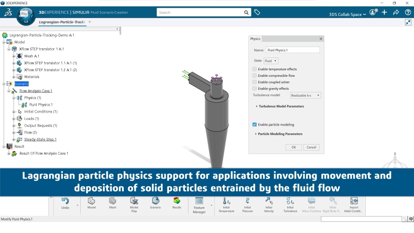Select Lagrangian-Particle-Tracking-Demo A.1 root node

tap(42, 35)
